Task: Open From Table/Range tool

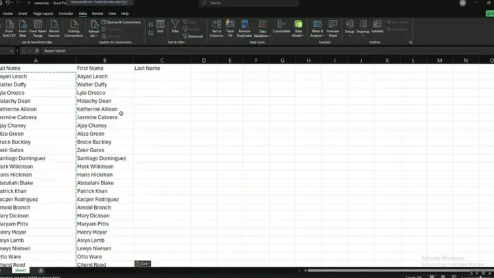Action: coord(38,28)
